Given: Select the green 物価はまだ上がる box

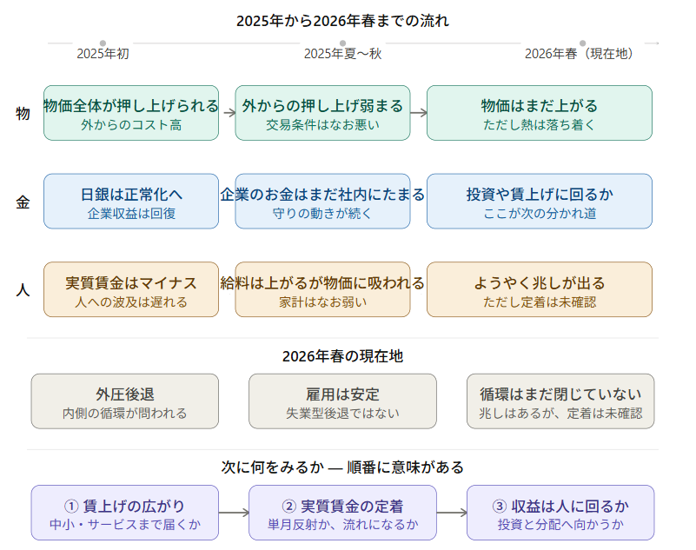Looking at the screenshot, I should [x=539, y=113].
